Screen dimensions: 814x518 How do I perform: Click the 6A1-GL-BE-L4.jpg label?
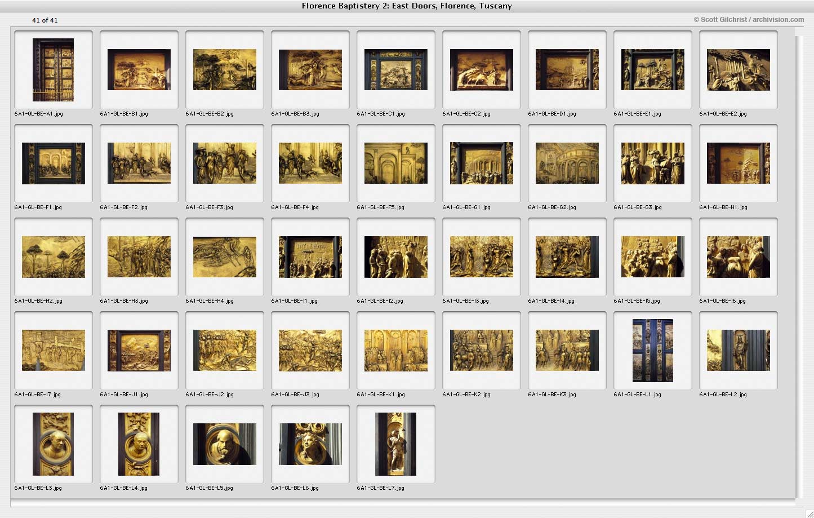click(x=124, y=488)
